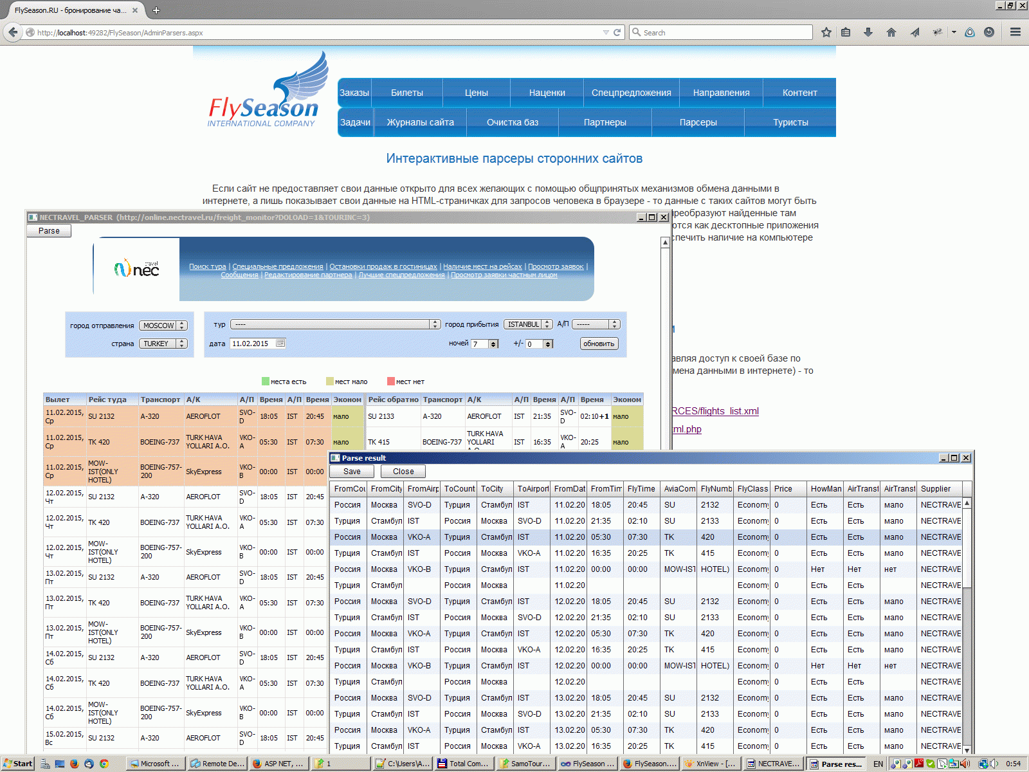Switch to Total Commander in taskbar
Image resolution: width=1029 pixels, height=772 pixels.
[x=463, y=764]
